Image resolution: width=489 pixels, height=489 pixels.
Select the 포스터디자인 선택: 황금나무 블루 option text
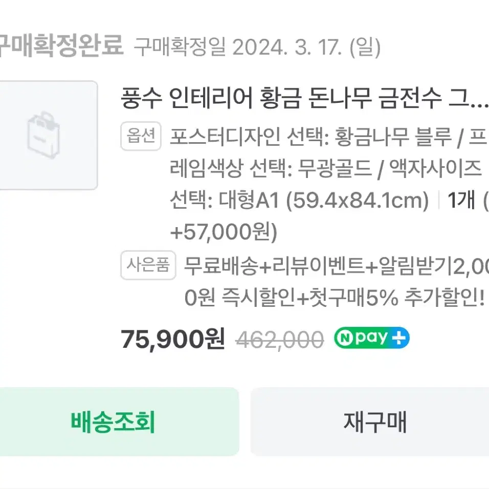[x=310, y=137]
